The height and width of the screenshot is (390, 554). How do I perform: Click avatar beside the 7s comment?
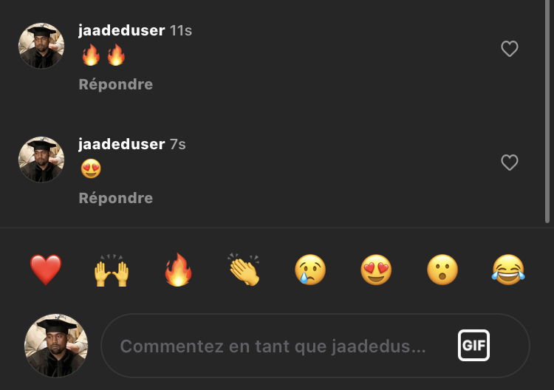pyautogui.click(x=41, y=160)
